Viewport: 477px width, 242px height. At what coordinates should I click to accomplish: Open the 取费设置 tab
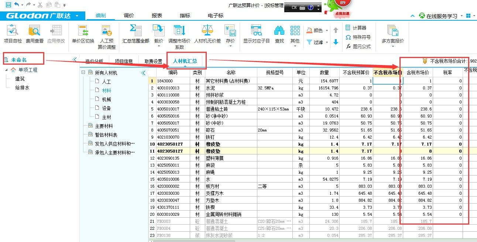click(153, 61)
